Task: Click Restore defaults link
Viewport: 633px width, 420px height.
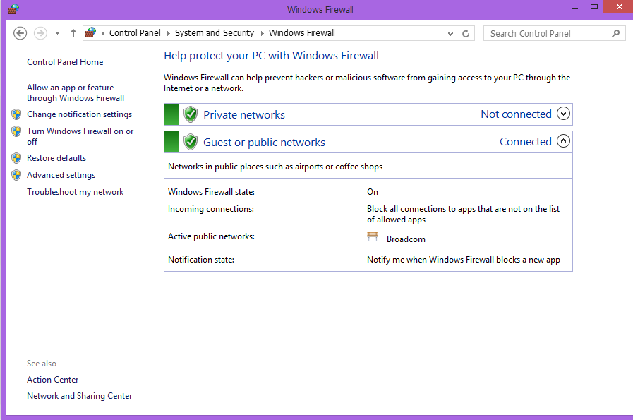Action: click(x=56, y=158)
